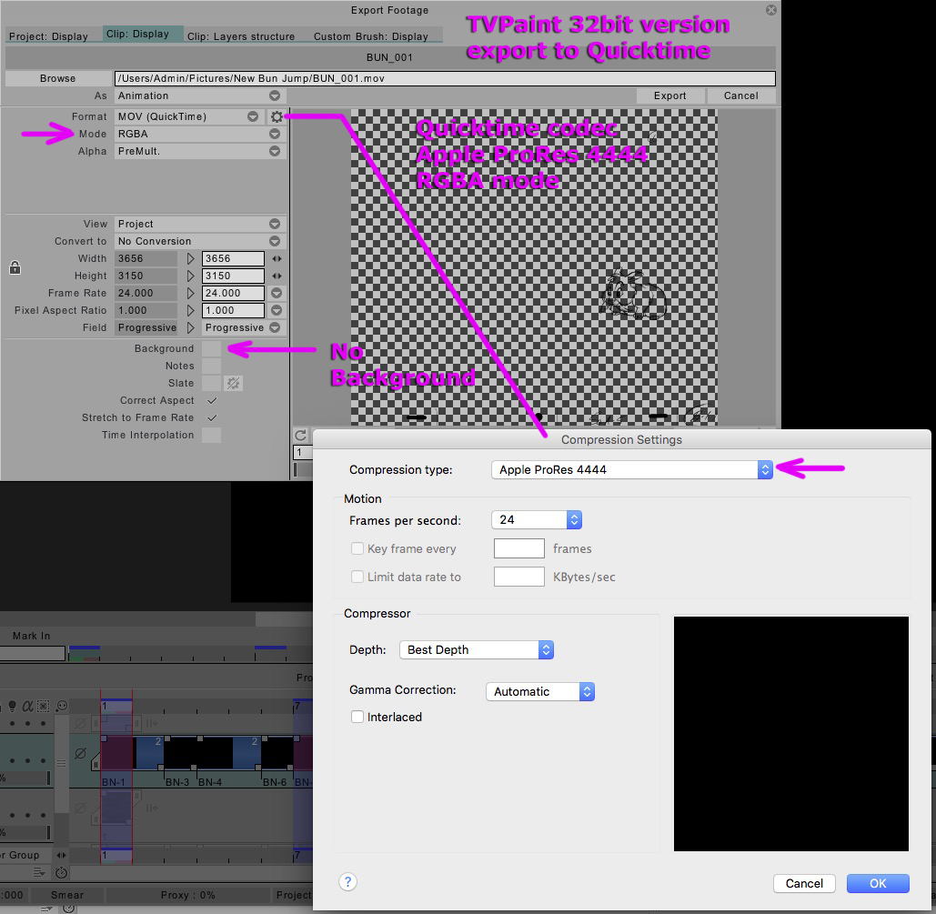Image resolution: width=936 pixels, height=914 pixels.
Task: Copy project Width value to export width
Action: tap(190, 258)
